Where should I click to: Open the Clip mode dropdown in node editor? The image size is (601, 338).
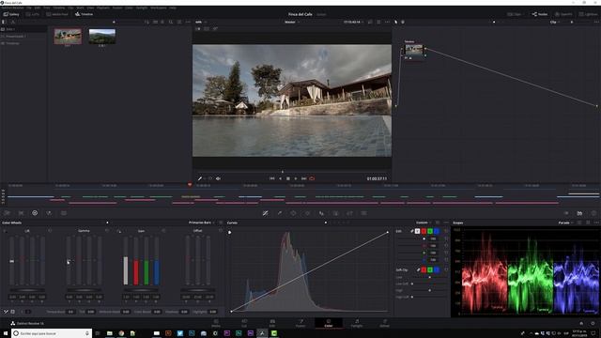click(555, 23)
